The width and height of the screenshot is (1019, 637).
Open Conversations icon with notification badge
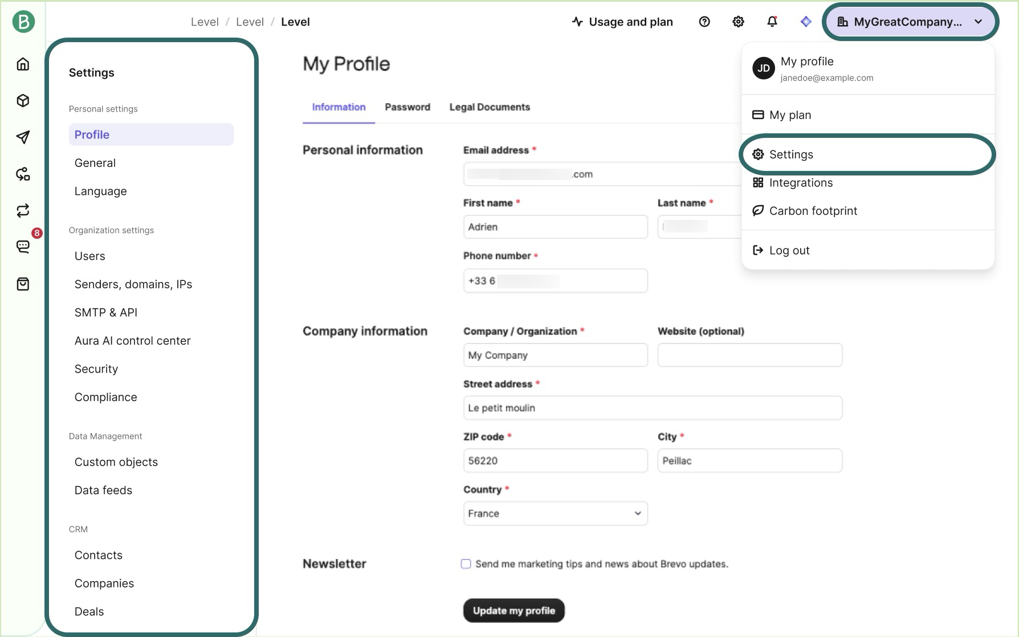tap(23, 247)
